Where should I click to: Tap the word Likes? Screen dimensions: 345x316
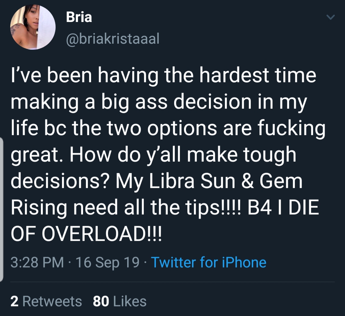click(130, 301)
